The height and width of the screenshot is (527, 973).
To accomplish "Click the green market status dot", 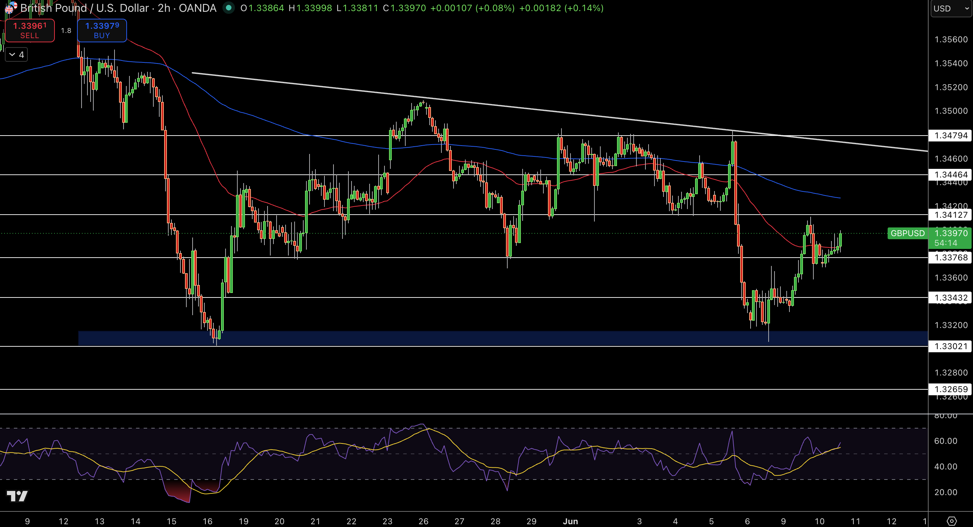I will click(228, 8).
